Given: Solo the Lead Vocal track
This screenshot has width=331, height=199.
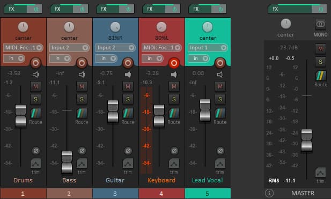Looking at the screenshot, I should (x=220, y=99).
